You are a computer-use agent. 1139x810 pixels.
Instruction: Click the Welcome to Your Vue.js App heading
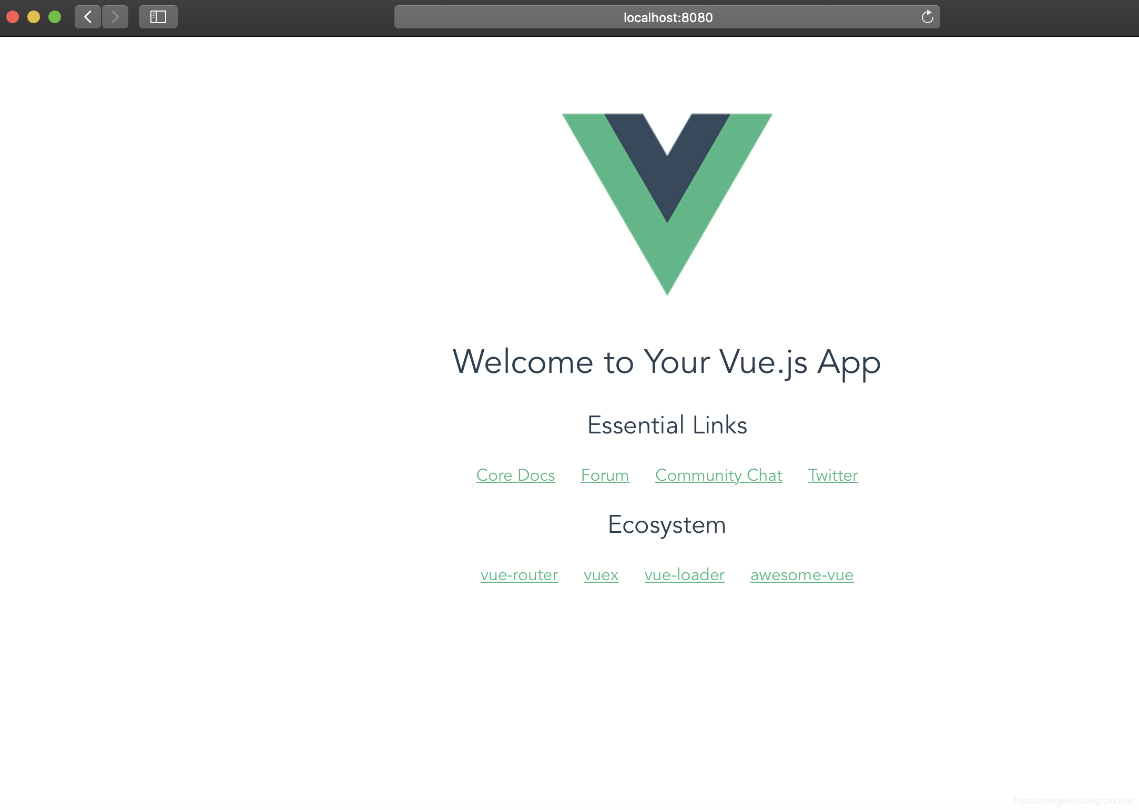[x=667, y=362]
